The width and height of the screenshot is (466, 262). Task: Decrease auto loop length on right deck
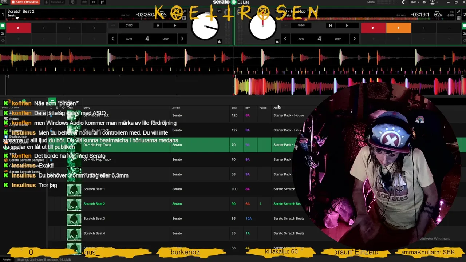point(285,39)
